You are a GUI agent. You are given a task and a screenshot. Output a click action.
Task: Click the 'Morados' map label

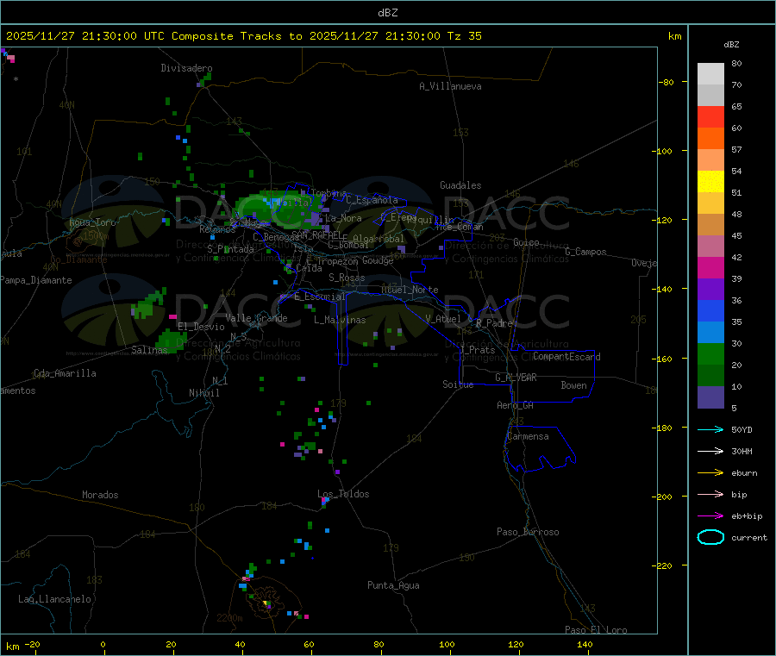pyautogui.click(x=100, y=495)
